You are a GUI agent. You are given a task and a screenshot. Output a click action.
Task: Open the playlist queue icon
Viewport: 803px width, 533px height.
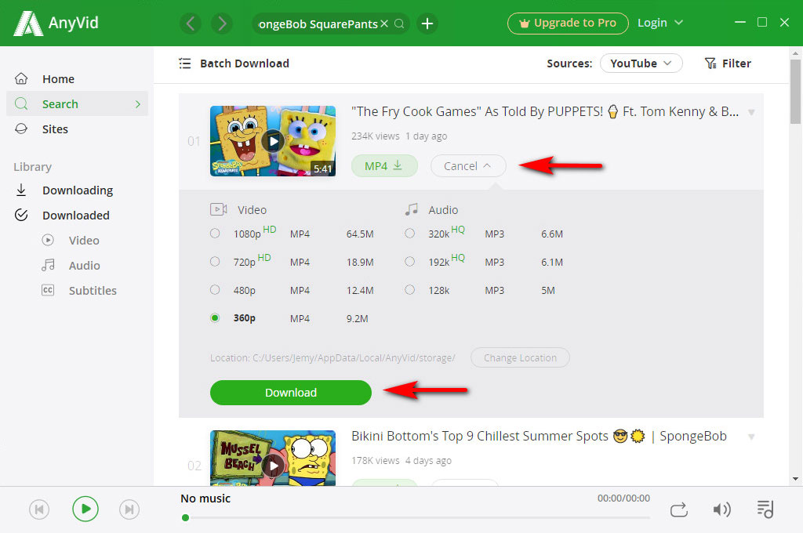click(x=765, y=509)
